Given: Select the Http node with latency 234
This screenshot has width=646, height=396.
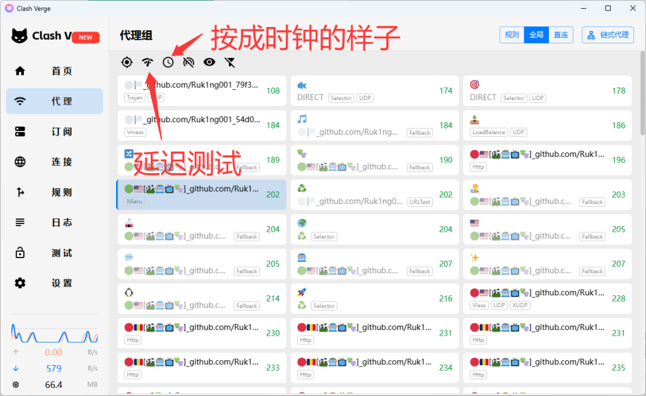Looking at the screenshot, I should click(x=375, y=368).
